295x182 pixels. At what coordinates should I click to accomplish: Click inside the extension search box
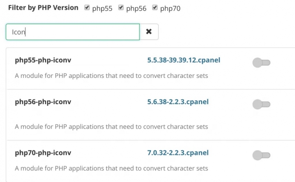73,32
